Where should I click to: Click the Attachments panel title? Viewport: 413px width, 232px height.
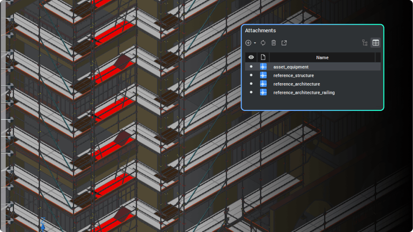[x=260, y=30]
